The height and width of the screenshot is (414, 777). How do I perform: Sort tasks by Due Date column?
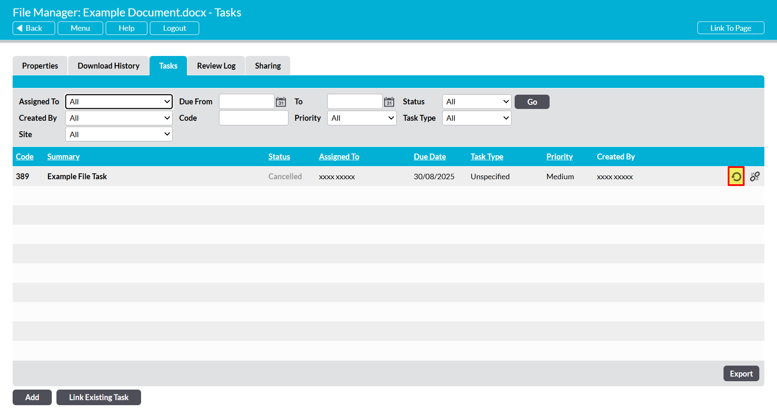pos(430,157)
